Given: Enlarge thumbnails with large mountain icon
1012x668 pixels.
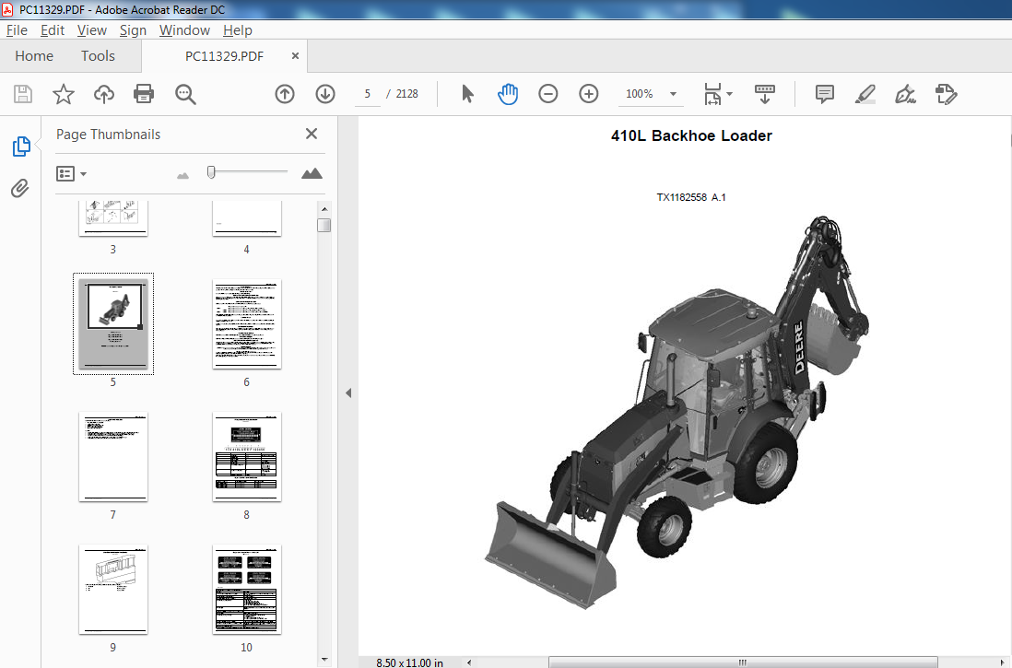Looking at the screenshot, I should coord(312,173).
